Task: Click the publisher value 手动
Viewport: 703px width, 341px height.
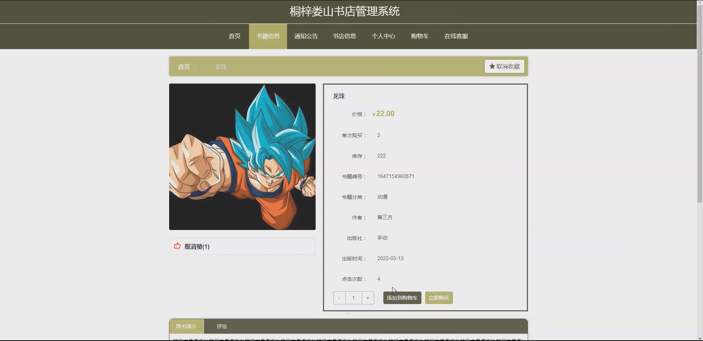Action: coord(382,238)
